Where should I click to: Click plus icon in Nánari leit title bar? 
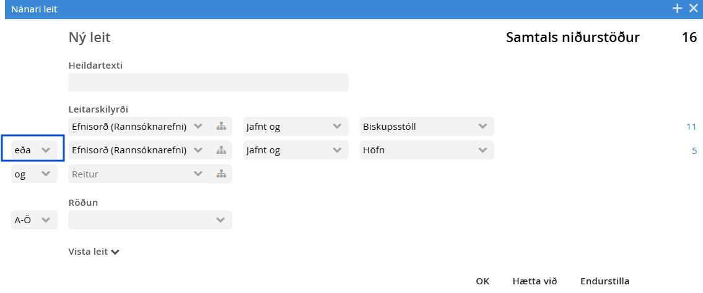(x=678, y=9)
